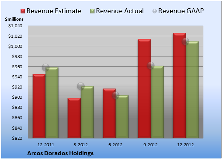This screenshot has width=222, height=159.
Task: Click the '$millions' axis title
Action: point(14,19)
